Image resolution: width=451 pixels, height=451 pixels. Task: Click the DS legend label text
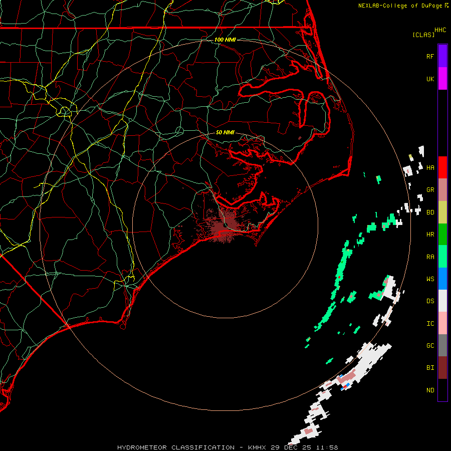(x=430, y=301)
